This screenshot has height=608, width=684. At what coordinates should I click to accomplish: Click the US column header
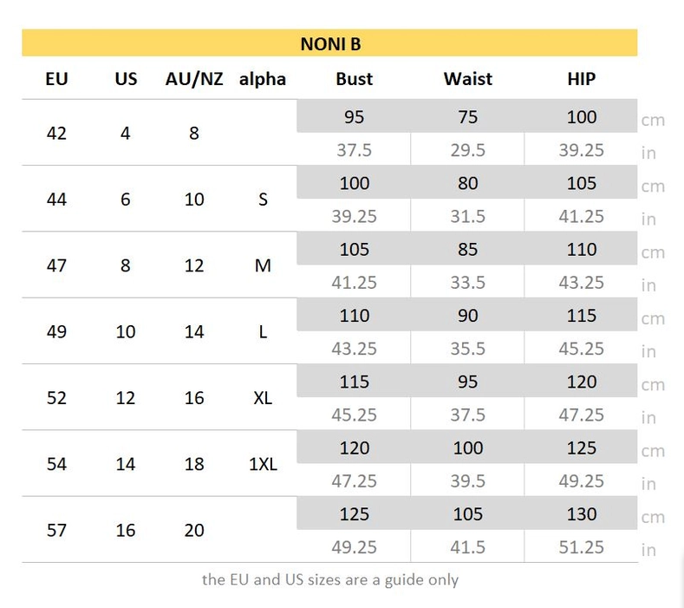126,79
